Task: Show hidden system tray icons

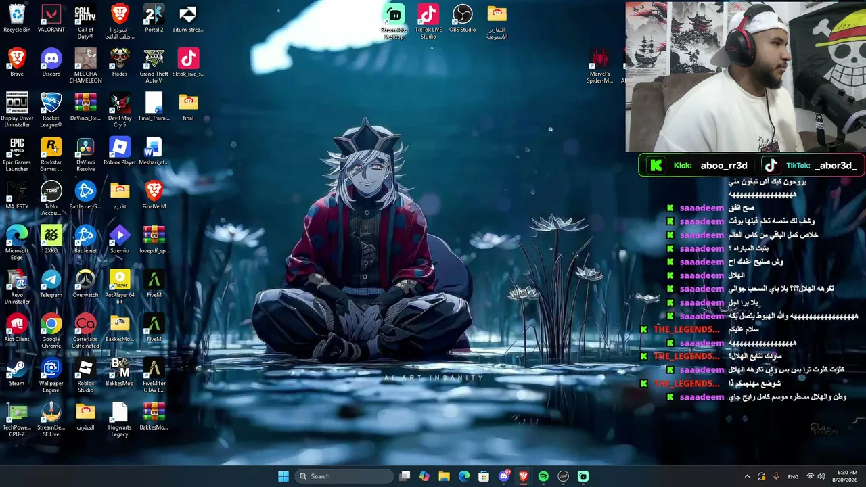Action: (x=747, y=476)
